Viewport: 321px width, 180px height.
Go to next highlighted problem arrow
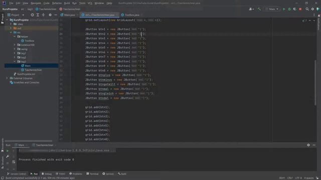click(314, 20)
